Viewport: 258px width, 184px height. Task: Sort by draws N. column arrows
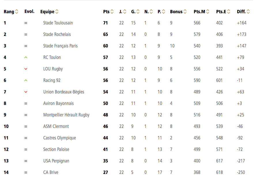(x=151, y=11)
